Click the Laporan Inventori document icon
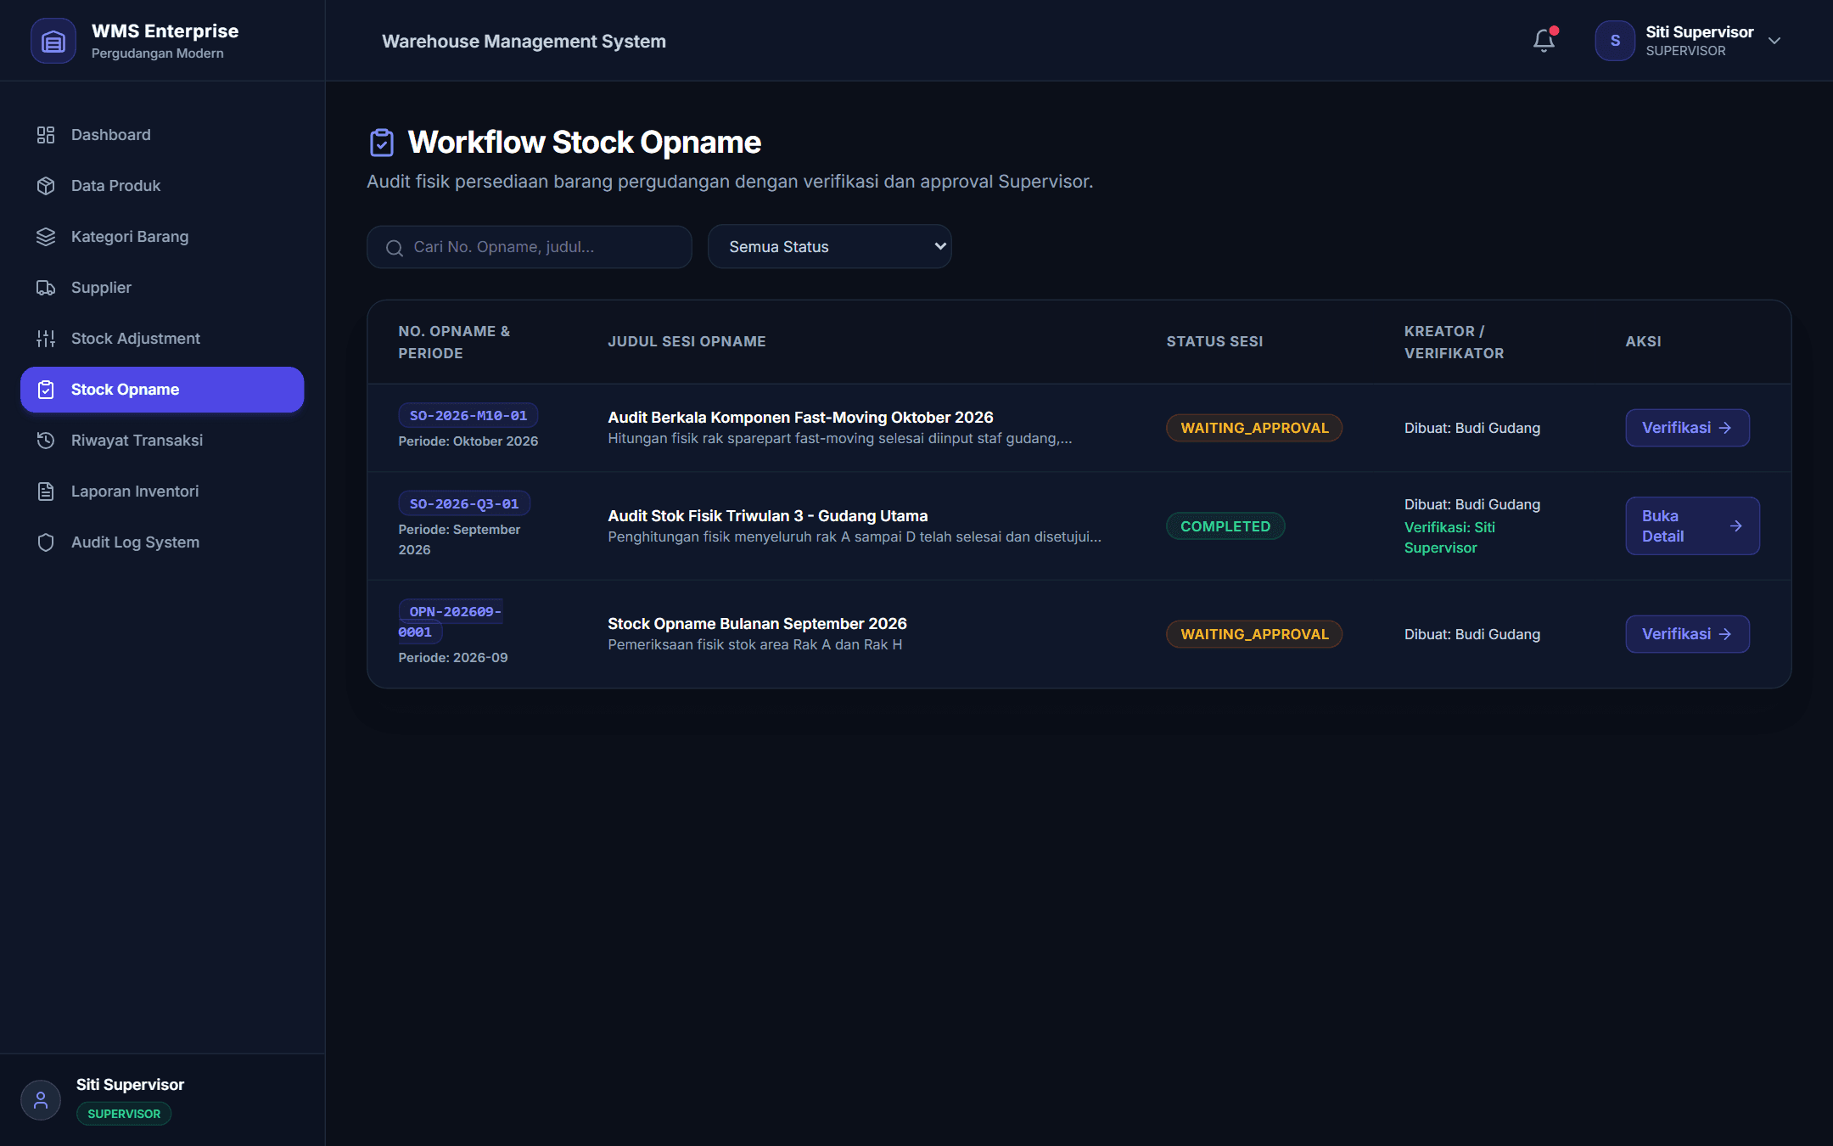Screen dimensions: 1833x1146 tap(46, 492)
